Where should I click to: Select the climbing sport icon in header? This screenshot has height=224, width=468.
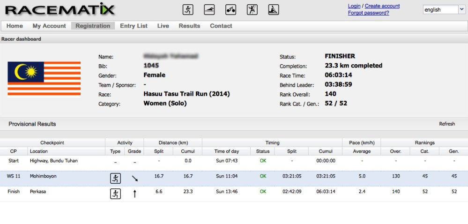(x=253, y=9)
